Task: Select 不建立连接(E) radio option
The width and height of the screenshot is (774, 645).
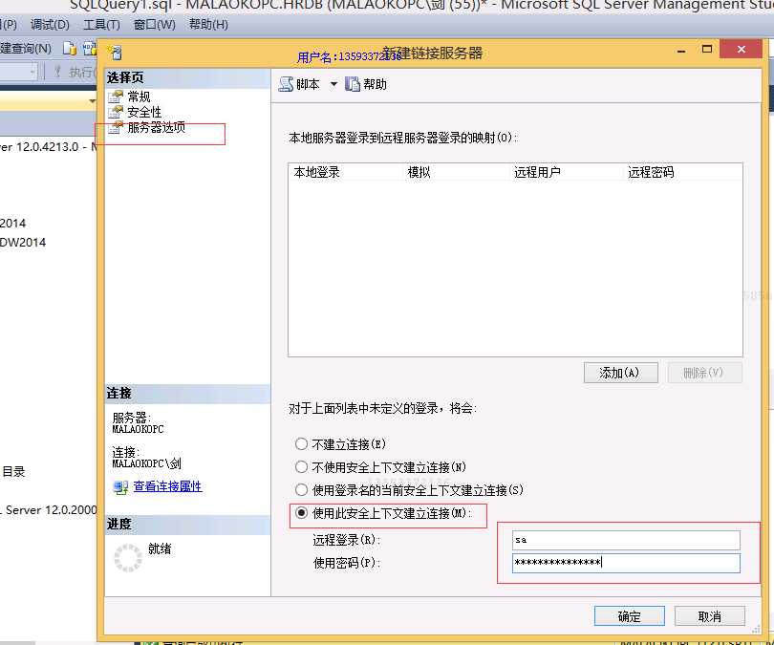Action: (x=340, y=444)
